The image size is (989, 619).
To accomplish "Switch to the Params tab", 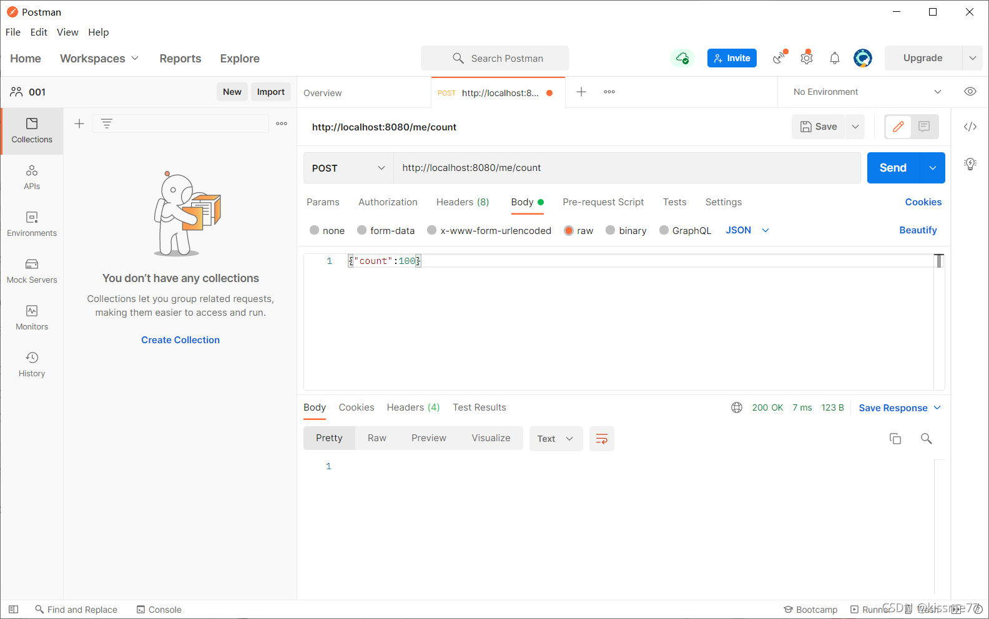I will pyautogui.click(x=323, y=202).
